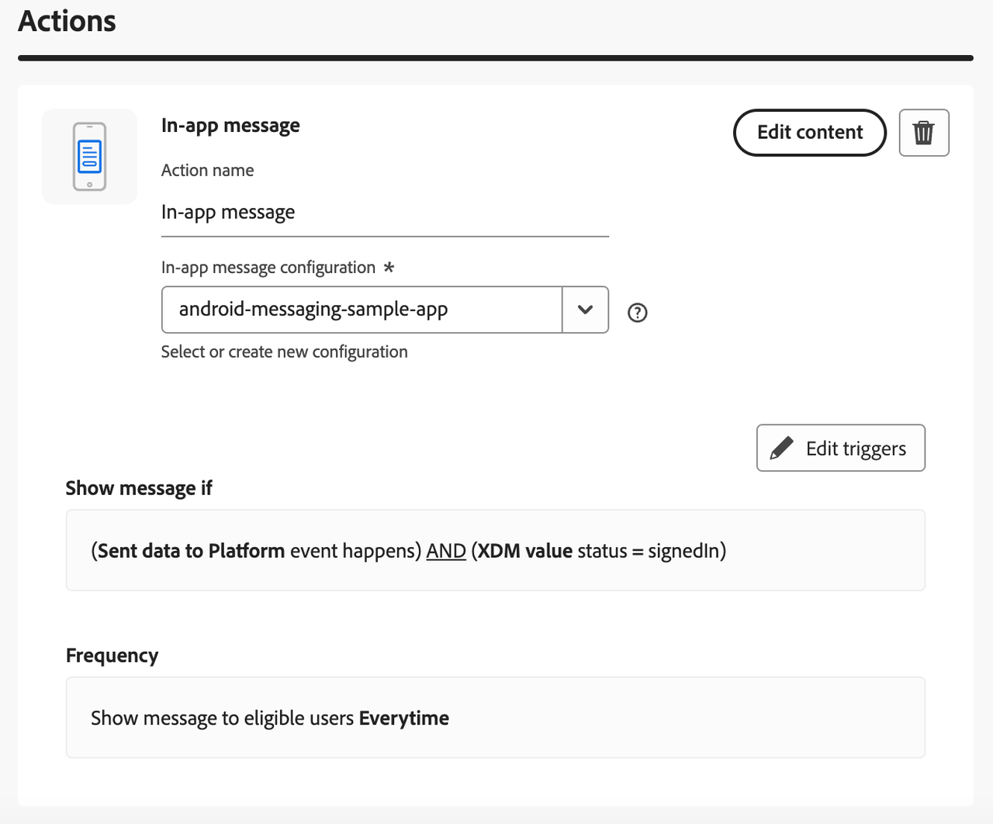Click the underlined AND operator
Image resolution: width=993 pixels, height=824 pixels.
(445, 551)
